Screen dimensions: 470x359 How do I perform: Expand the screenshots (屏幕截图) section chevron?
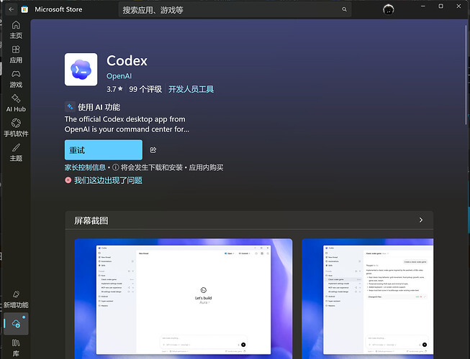click(x=421, y=220)
